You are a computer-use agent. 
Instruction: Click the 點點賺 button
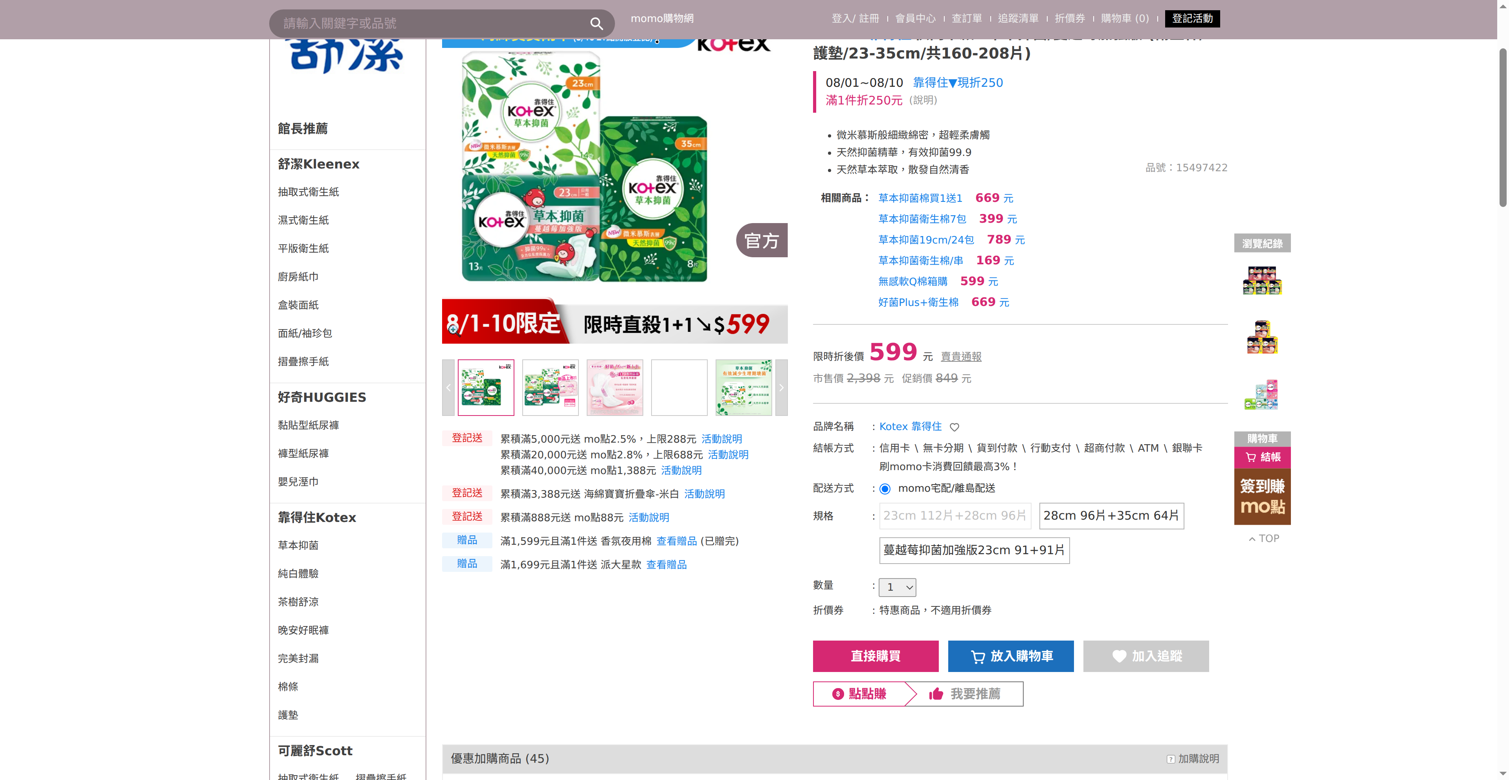pyautogui.click(x=859, y=694)
